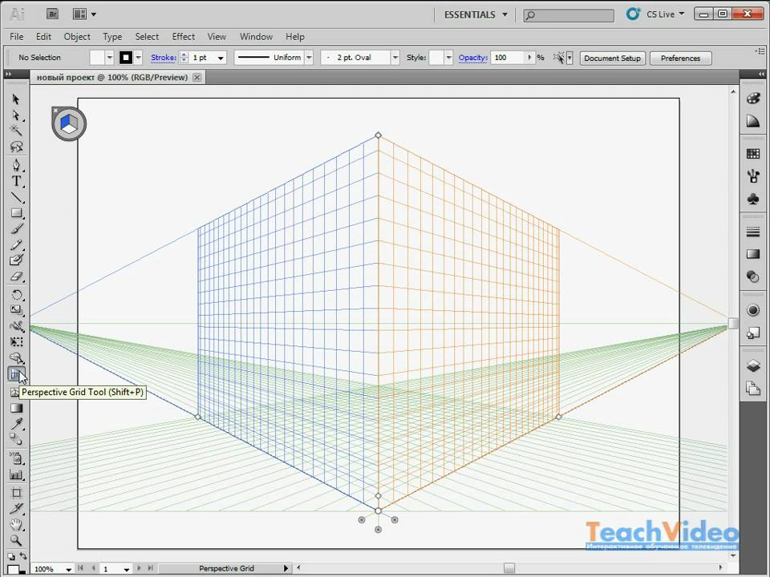Activate the Artboard tool
The image size is (770, 577).
tap(16, 493)
